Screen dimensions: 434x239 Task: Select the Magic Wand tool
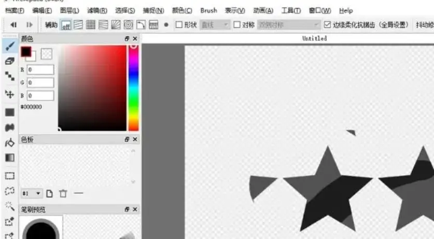10,206
